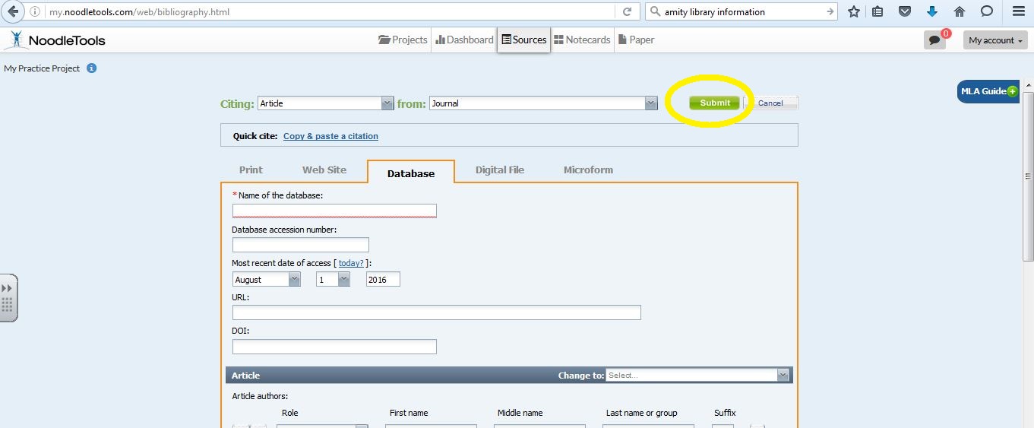This screenshot has height=428, width=1034.
Task: Reload the page
Action: pos(627,11)
